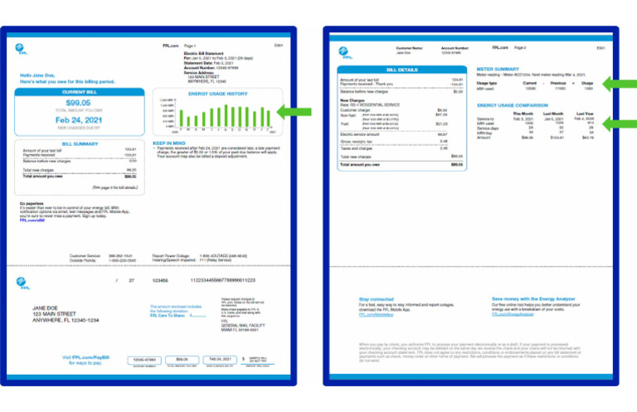Click green arrow pointing to Energy Usage History
Viewport: 637px width, 412px height.
click(x=294, y=111)
